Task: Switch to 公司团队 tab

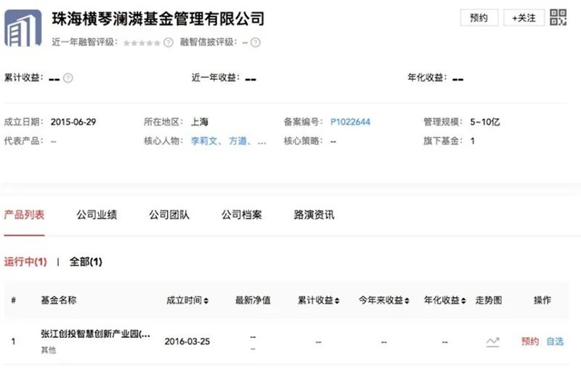Action: (169, 215)
